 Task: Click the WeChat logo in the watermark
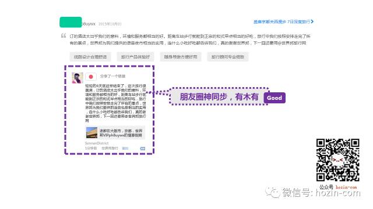(x=273, y=192)
